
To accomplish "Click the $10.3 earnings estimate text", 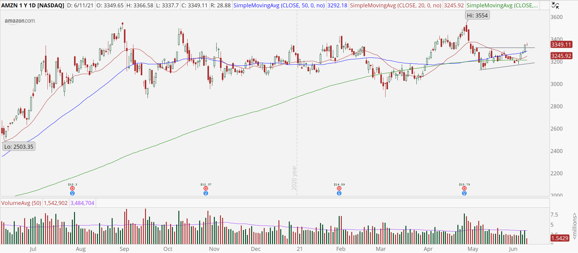I will [73, 184].
